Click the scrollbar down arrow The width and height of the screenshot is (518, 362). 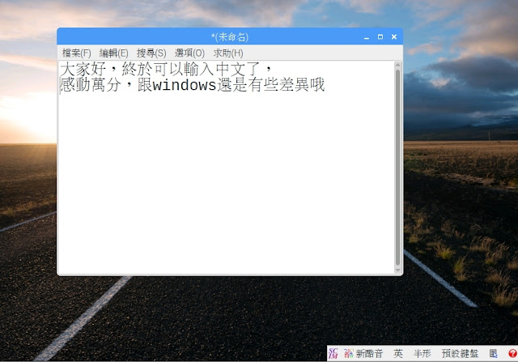(x=397, y=270)
